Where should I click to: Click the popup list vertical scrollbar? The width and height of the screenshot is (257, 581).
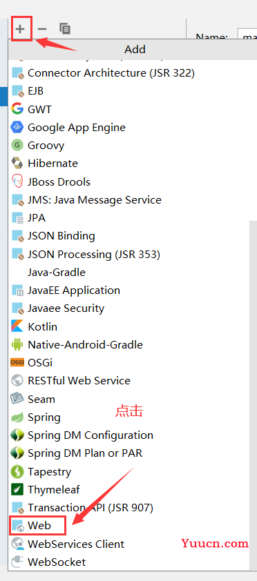[253, 396]
